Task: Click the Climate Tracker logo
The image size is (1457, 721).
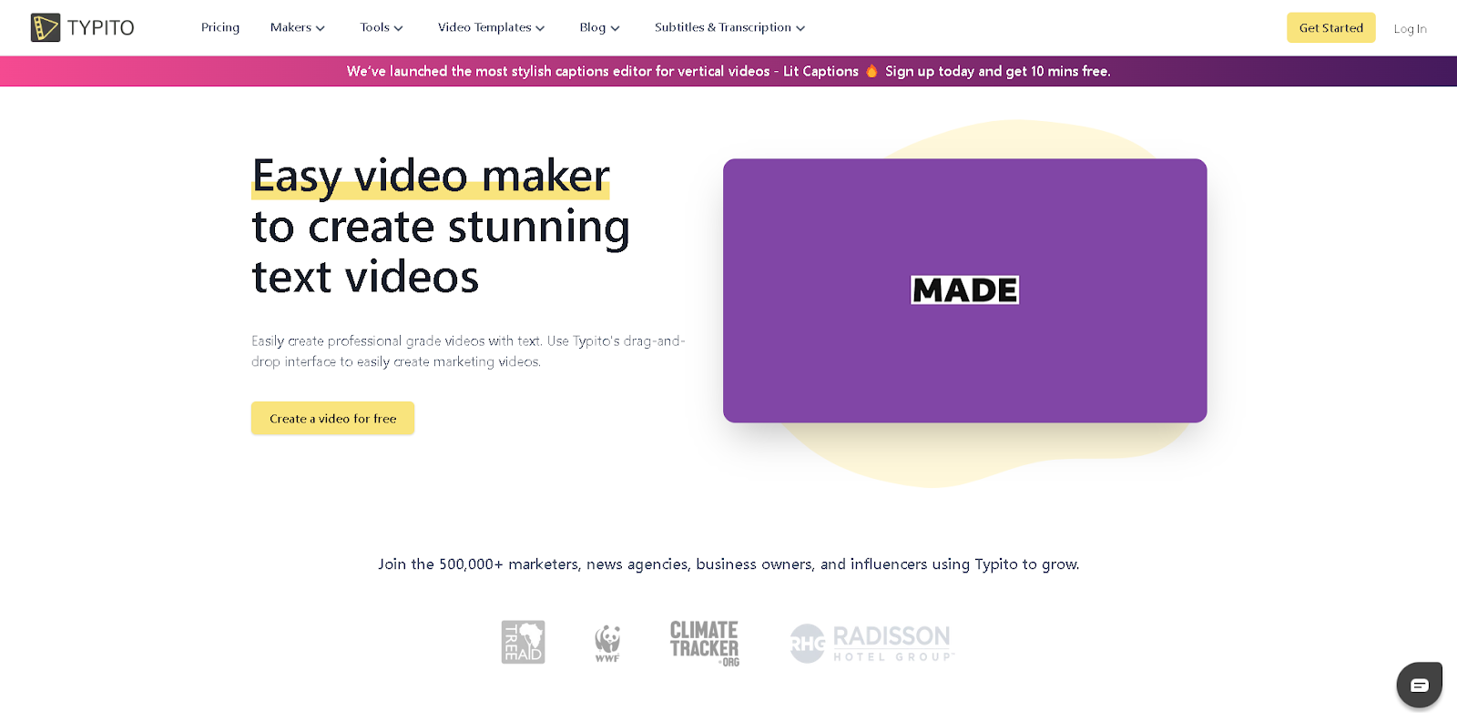Action: point(705,644)
